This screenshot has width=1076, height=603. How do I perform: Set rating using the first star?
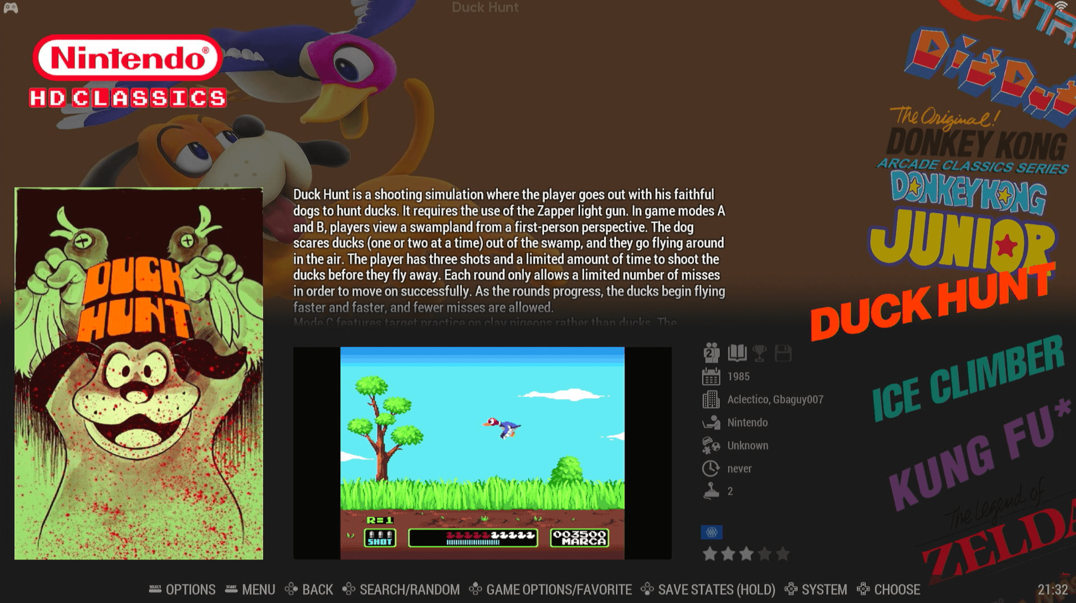click(x=710, y=554)
